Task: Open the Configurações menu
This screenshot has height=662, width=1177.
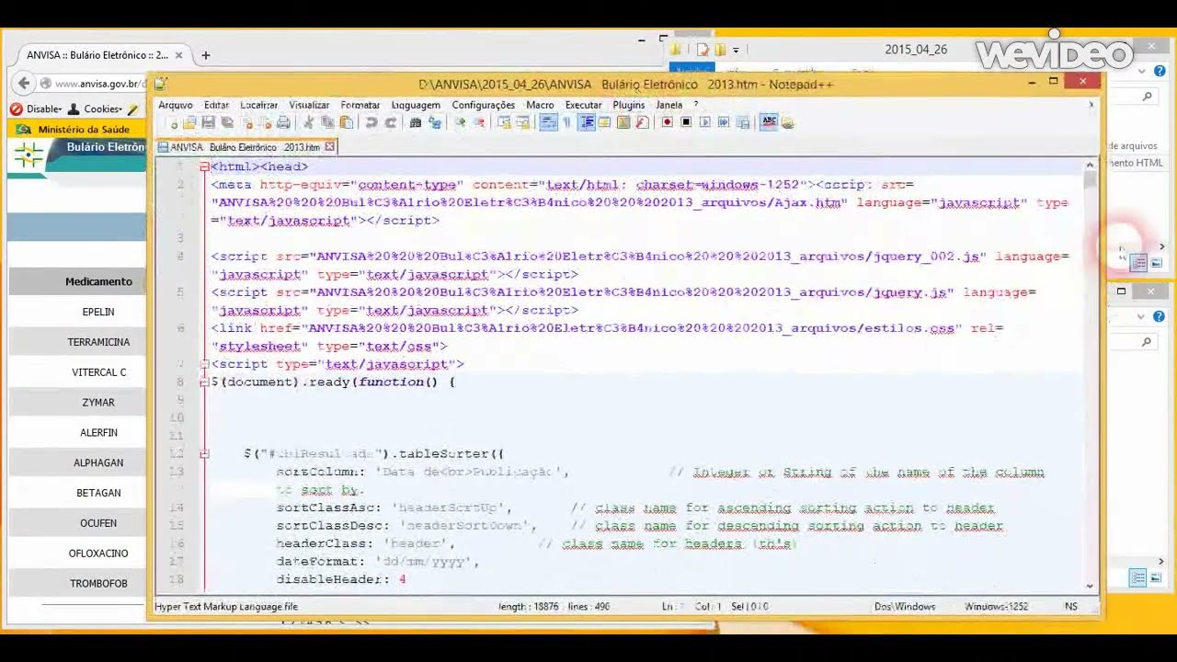Action: coord(483,105)
